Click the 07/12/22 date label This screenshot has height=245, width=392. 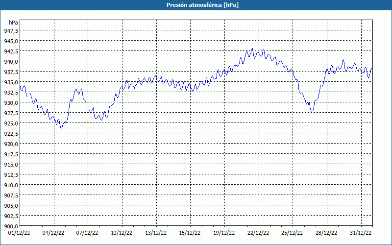point(87,233)
